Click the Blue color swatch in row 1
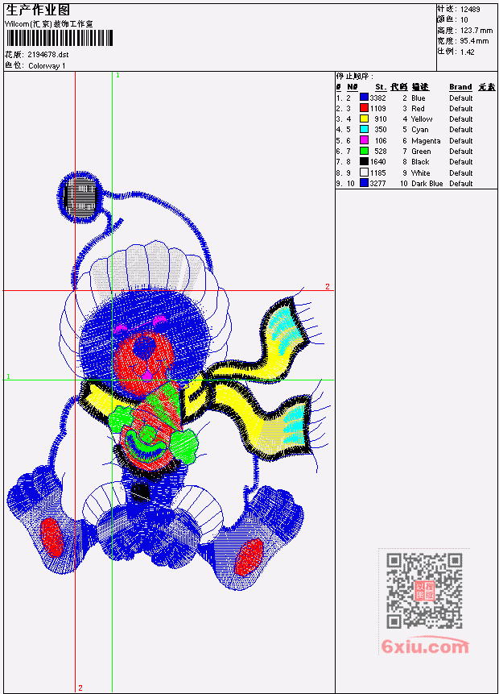The width and height of the screenshot is (499, 694). pyautogui.click(x=364, y=98)
